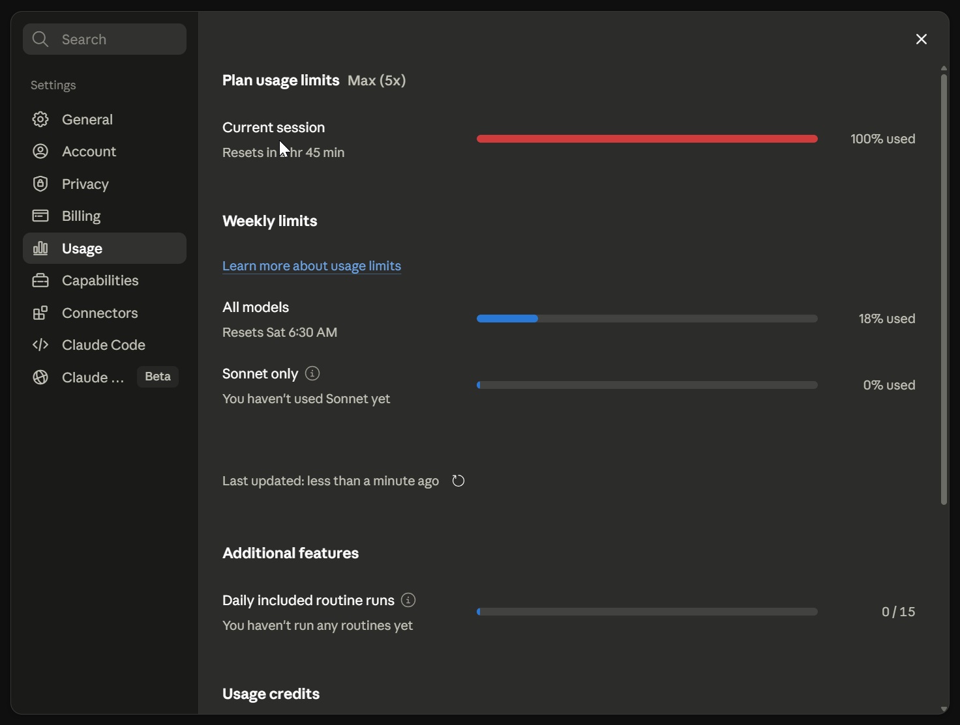
Task: Click the Current session red progress bar
Action: 647,139
